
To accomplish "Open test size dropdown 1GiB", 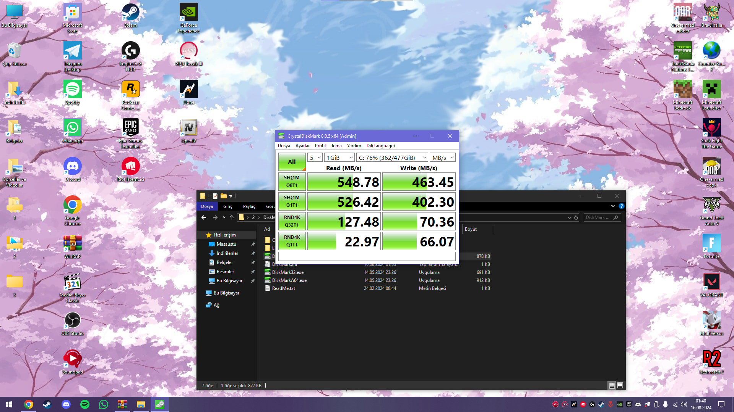I will [339, 158].
